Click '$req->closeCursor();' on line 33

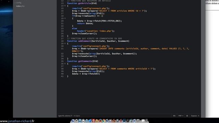coord(85,56)
